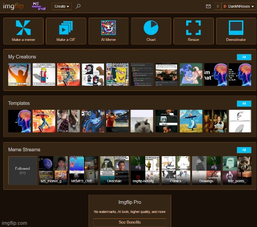257x227 pixels.
Task: View notifications count box showing 0
Action: [x=218, y=6]
